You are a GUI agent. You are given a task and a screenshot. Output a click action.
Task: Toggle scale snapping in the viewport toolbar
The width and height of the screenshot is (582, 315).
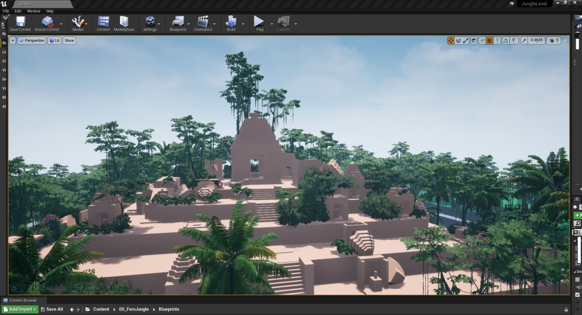(x=524, y=41)
